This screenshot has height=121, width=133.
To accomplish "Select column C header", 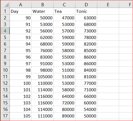I will (x=64, y=5).
